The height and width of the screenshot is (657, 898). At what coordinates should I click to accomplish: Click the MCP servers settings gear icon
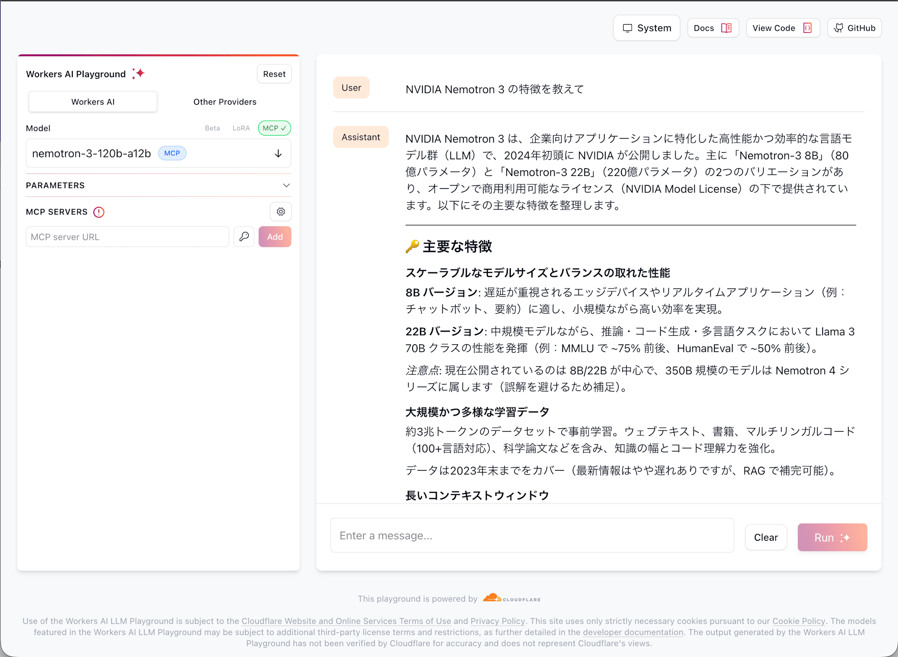pos(281,212)
